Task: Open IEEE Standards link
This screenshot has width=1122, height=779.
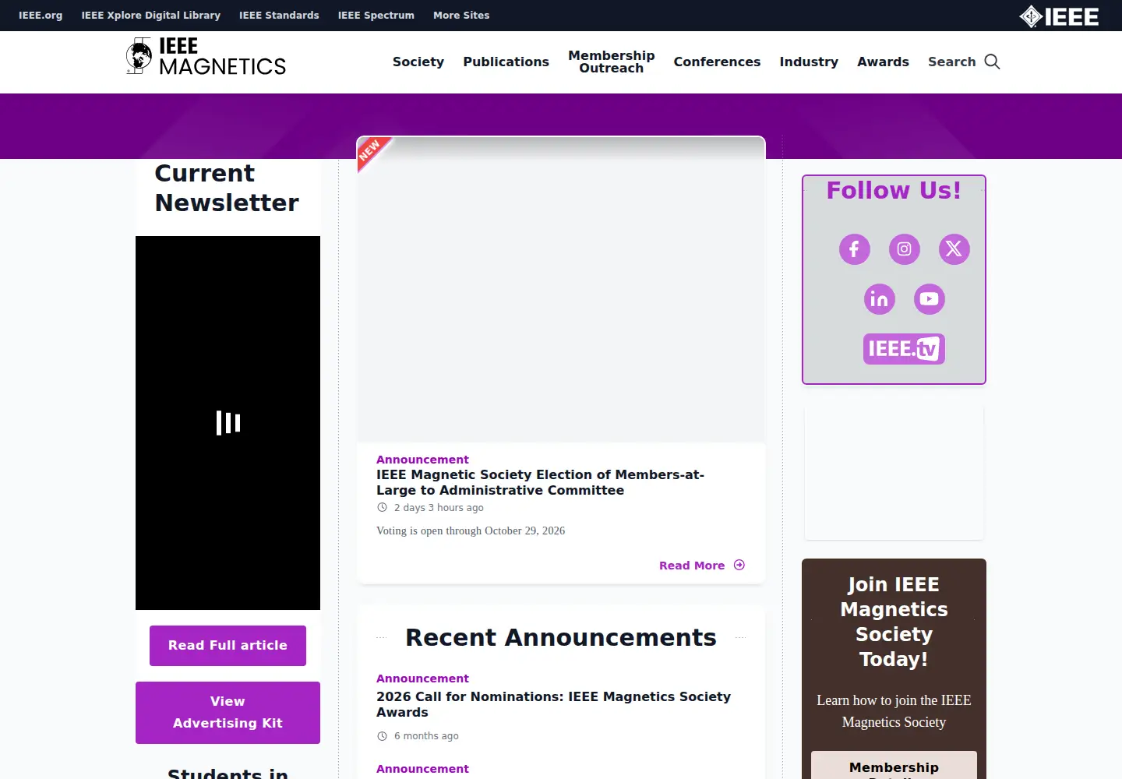Action: pos(279,15)
